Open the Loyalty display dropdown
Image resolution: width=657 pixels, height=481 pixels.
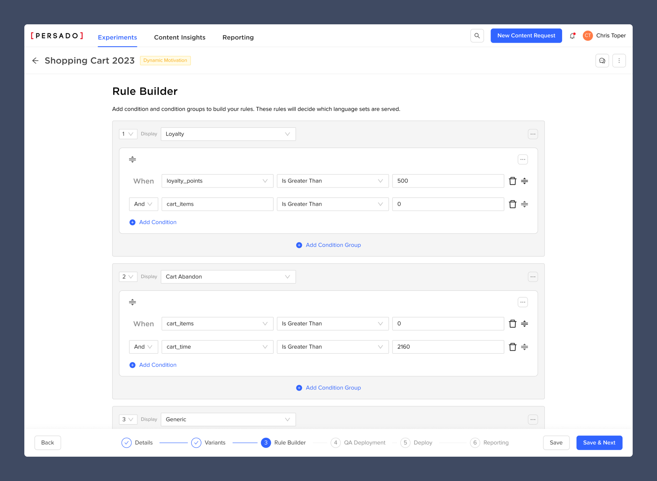[228, 134]
